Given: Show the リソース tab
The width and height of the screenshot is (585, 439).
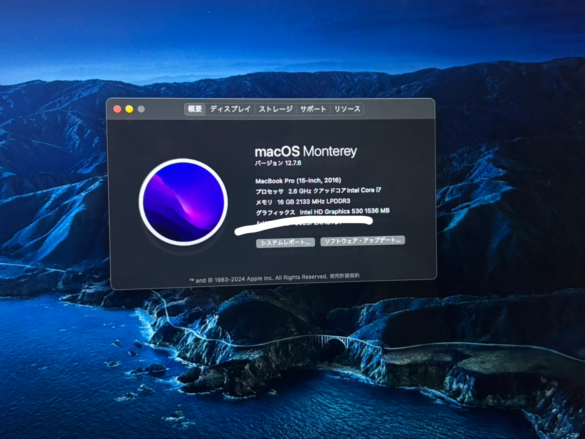Looking at the screenshot, I should point(347,109).
